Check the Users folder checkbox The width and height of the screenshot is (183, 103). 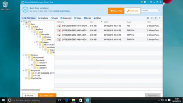click(x=26, y=24)
